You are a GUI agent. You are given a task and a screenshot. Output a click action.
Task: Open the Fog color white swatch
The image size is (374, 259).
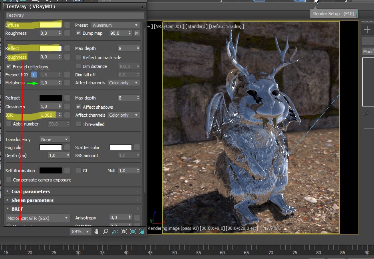51,147
